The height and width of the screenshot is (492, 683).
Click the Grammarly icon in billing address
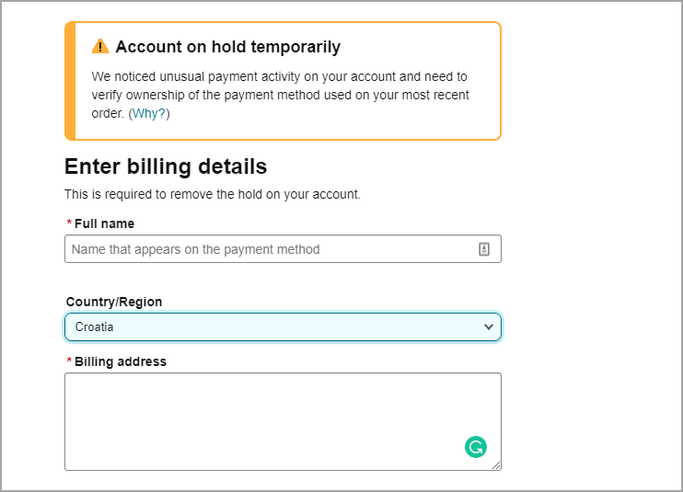coord(475,448)
